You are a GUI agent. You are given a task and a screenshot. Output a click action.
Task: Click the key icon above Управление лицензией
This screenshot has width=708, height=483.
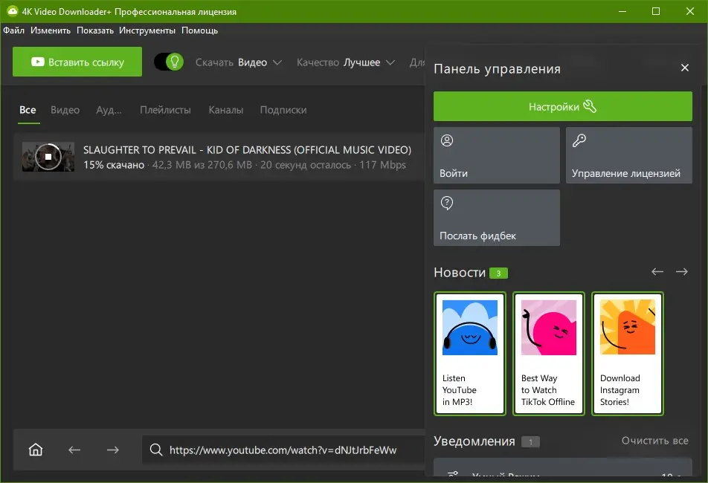(x=579, y=140)
